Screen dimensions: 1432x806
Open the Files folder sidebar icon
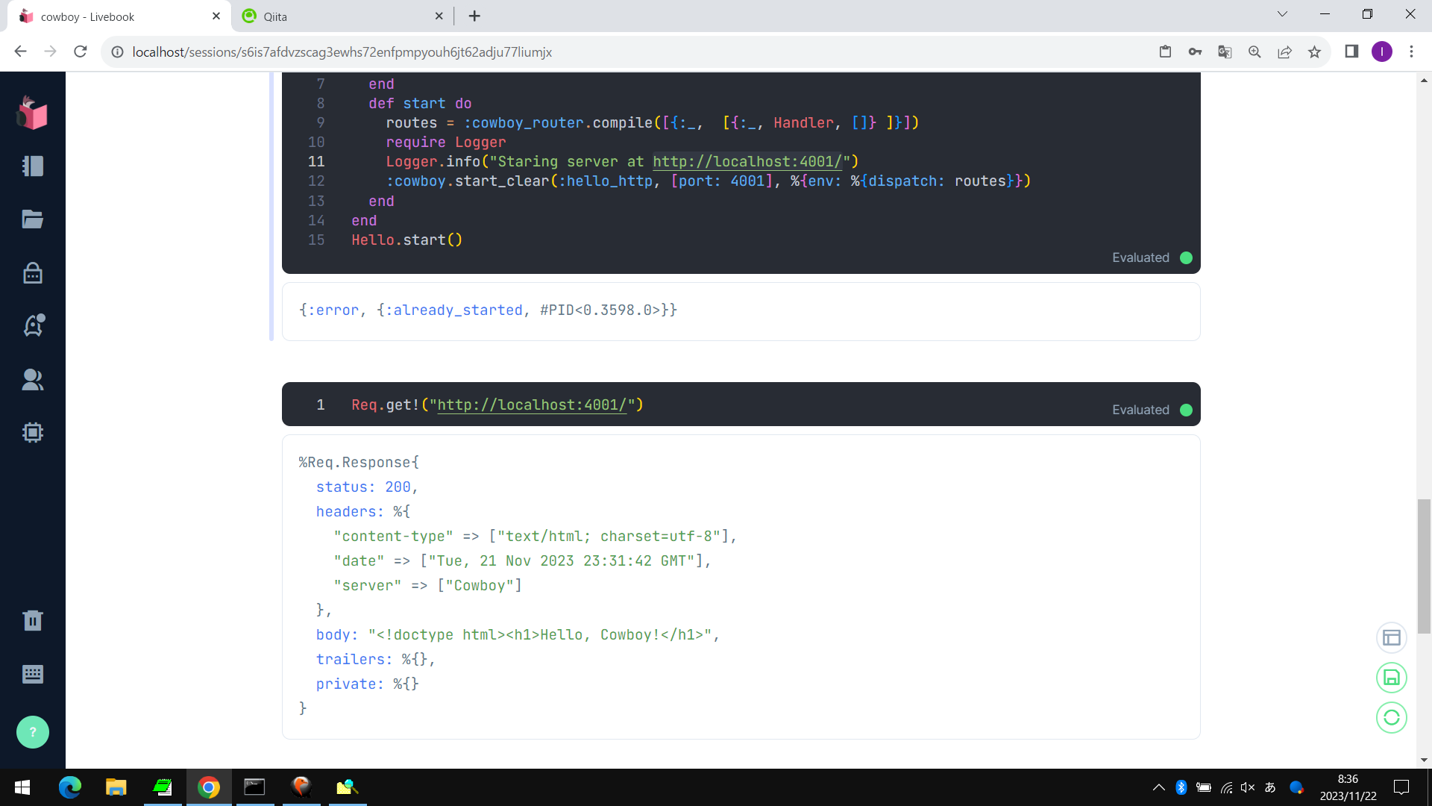point(32,219)
